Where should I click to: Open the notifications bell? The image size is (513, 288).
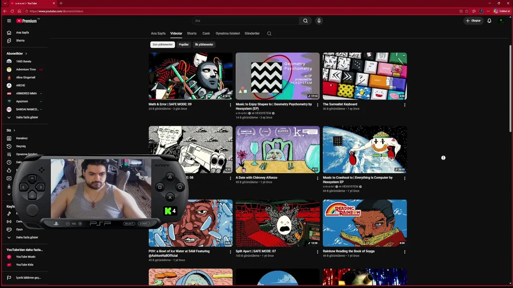click(489, 21)
